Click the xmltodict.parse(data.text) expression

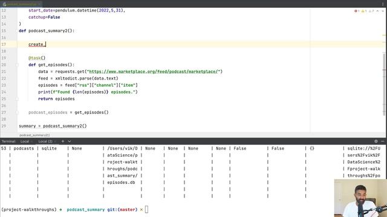tap(86, 78)
